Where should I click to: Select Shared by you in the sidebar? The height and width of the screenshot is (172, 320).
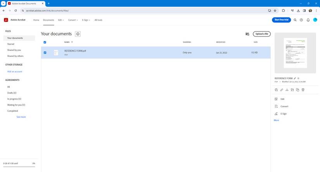14,50
